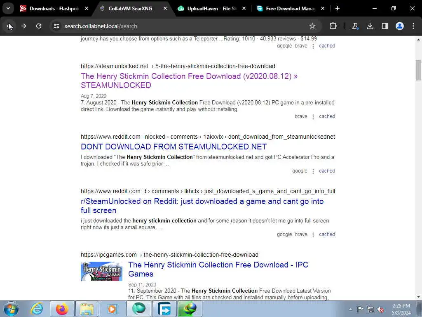This screenshot has height=317, width=422.
Task: Open the muted volume tray icon
Action: (x=380, y=309)
